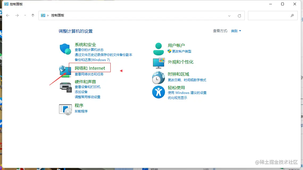Open 查看设备和打印机 link
The image size is (303, 170).
click(88, 87)
